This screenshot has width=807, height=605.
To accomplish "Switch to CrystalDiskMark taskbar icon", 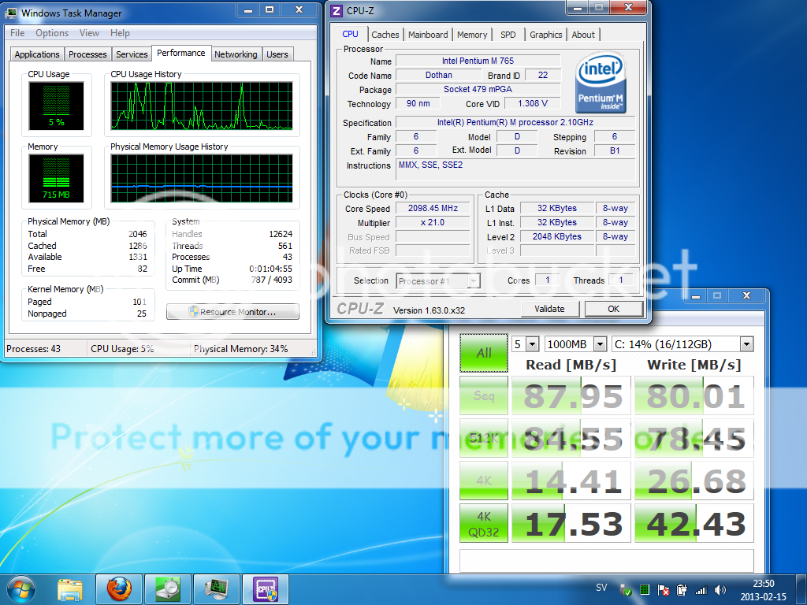I will 168,588.
